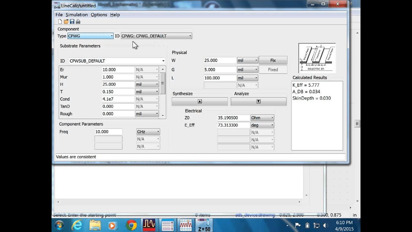This screenshot has width=412, height=232.
Task: Click the Print toolbar icon
Action: click(x=78, y=22)
